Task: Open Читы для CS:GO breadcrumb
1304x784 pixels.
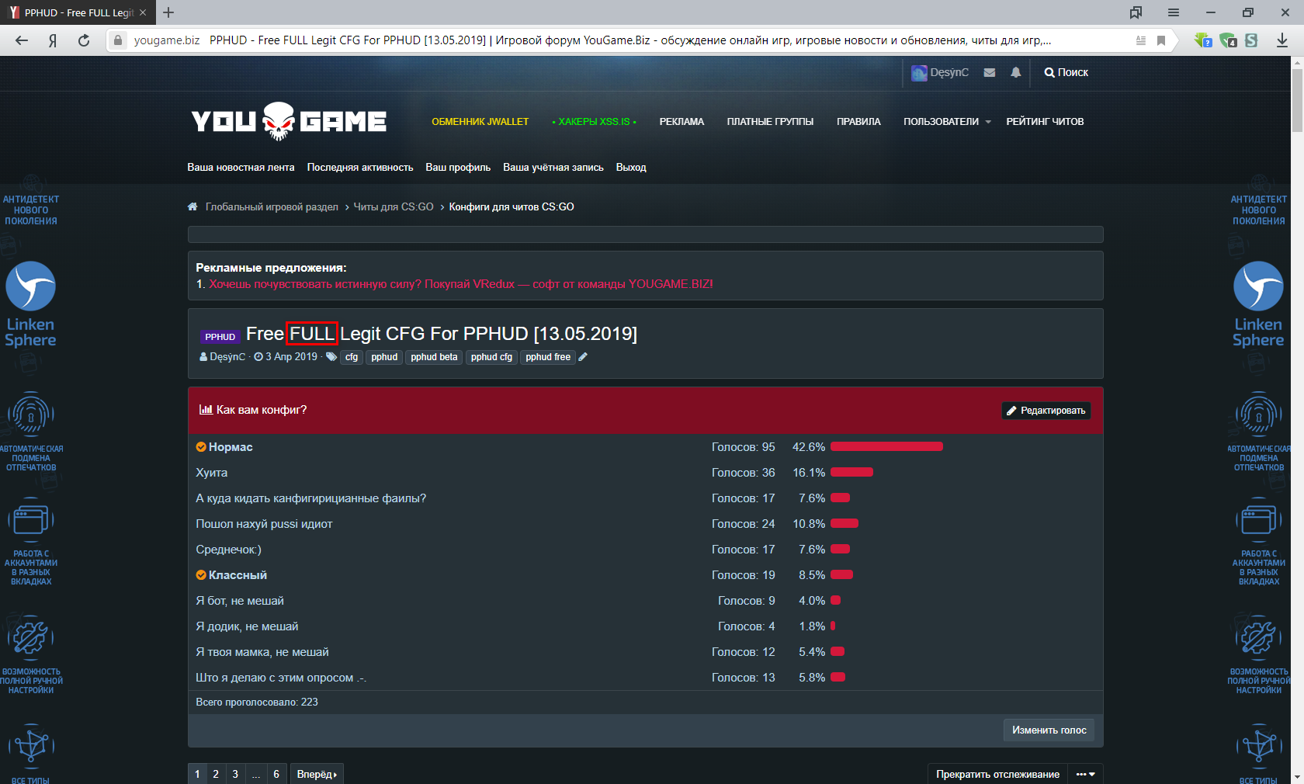Action: 394,206
